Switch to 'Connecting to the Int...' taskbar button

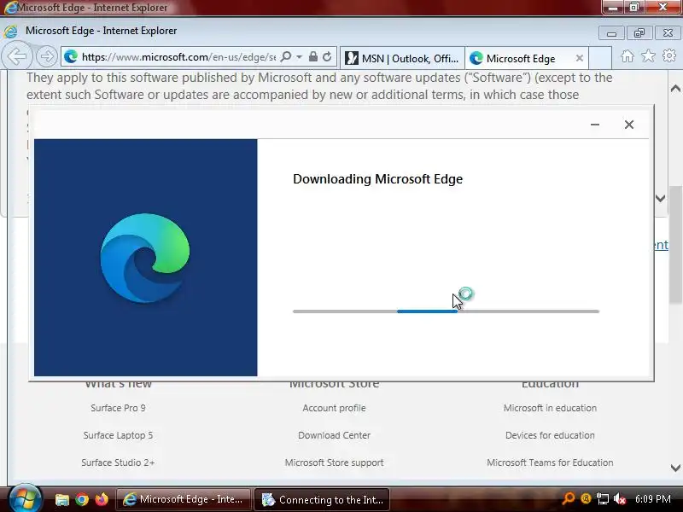point(322,499)
